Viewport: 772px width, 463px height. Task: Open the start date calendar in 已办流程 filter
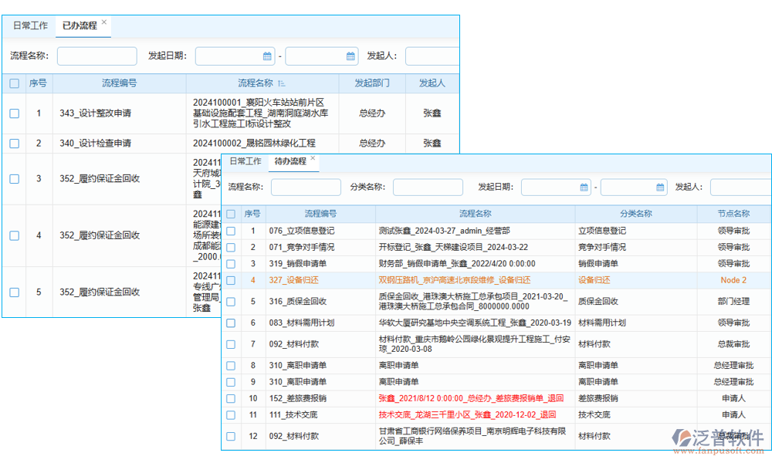click(x=268, y=56)
